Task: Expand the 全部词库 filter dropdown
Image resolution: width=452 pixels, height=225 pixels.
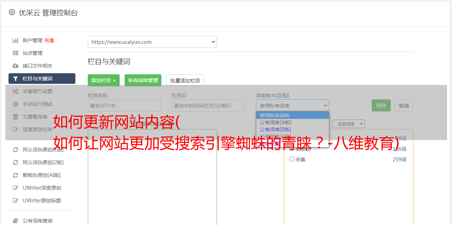Action: pyautogui.click(x=348, y=124)
